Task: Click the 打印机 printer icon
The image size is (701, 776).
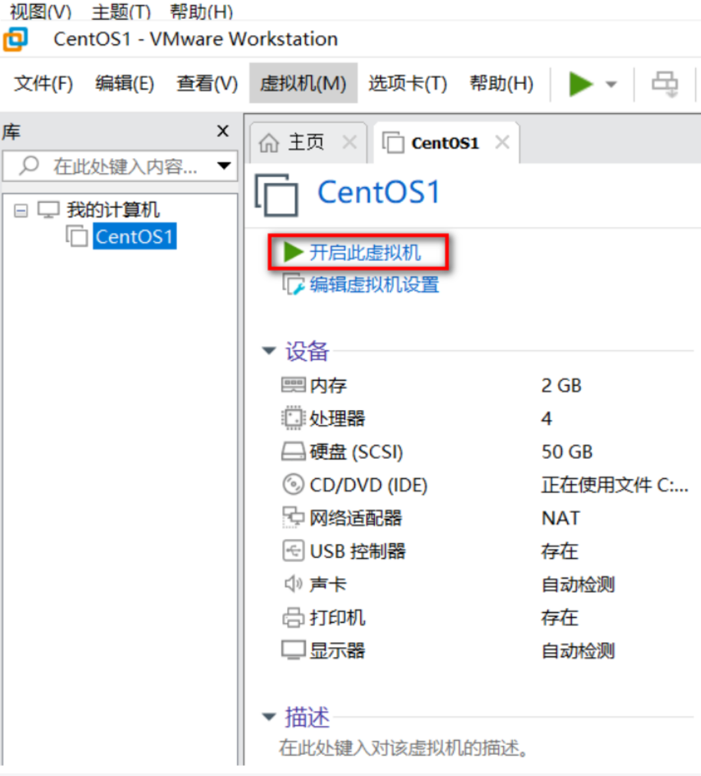Action: click(293, 618)
